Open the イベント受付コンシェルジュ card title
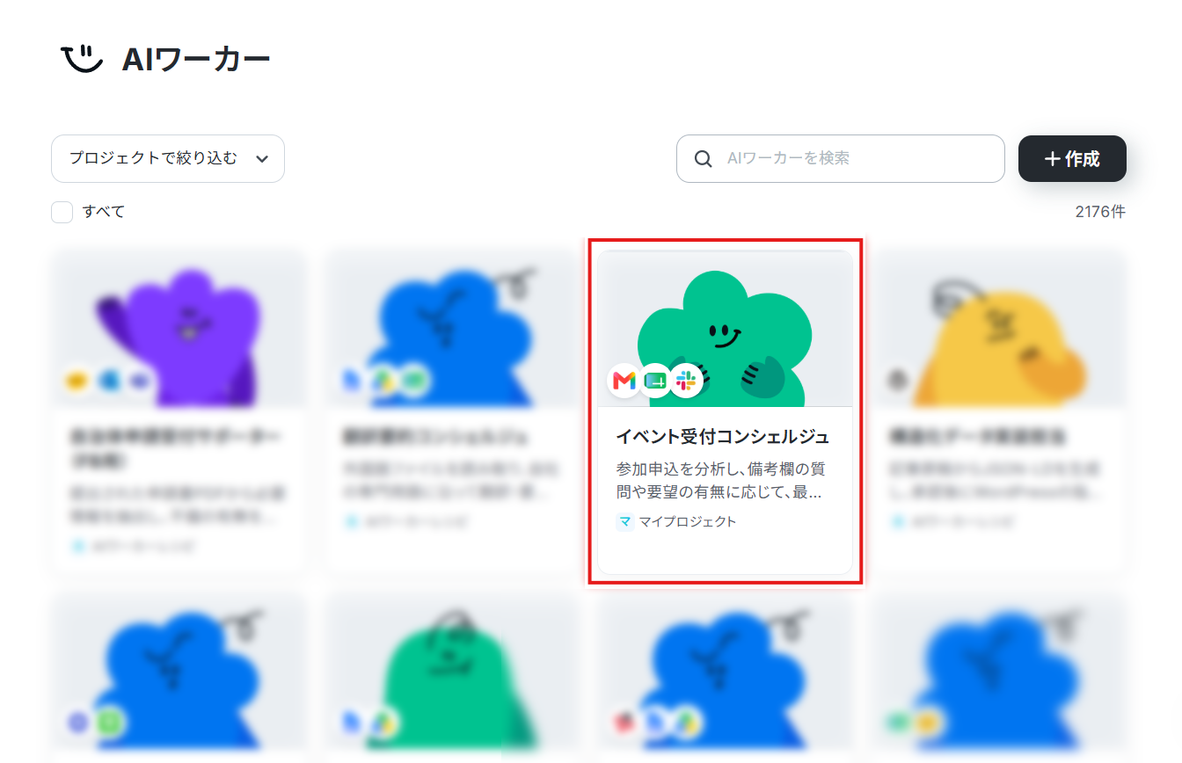Image resolution: width=1182 pixels, height=763 pixels. [x=723, y=437]
